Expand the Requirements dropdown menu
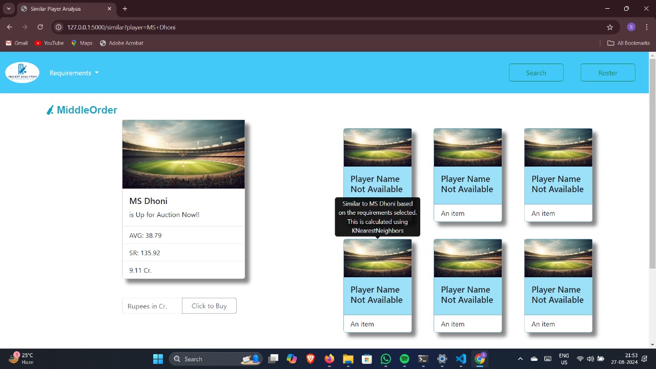The height and width of the screenshot is (369, 656). tap(74, 73)
